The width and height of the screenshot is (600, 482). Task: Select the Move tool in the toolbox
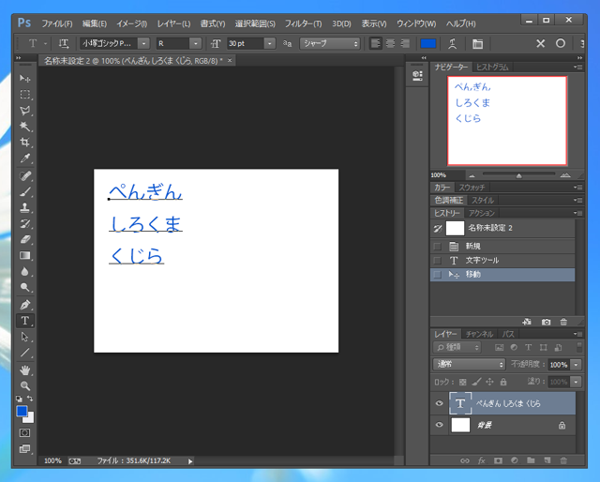coord(25,78)
